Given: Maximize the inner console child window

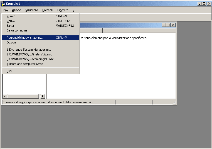Looking at the screenshot, I should tap(168, 25).
